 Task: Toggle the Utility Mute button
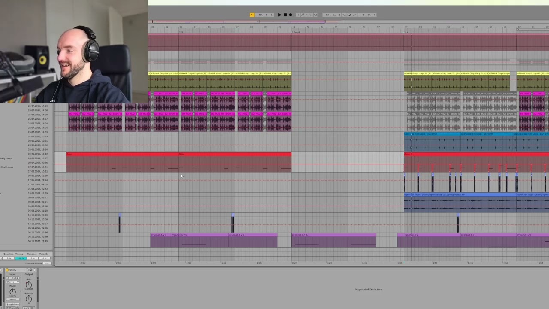click(26, 308)
